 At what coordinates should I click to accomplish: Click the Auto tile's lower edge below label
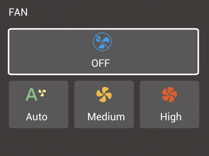(x=38, y=126)
